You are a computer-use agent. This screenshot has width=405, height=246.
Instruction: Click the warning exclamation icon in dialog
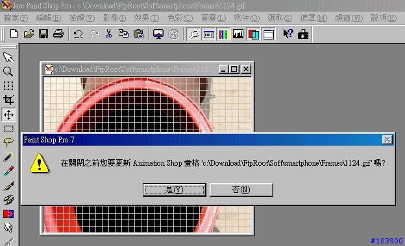pyautogui.click(x=39, y=164)
